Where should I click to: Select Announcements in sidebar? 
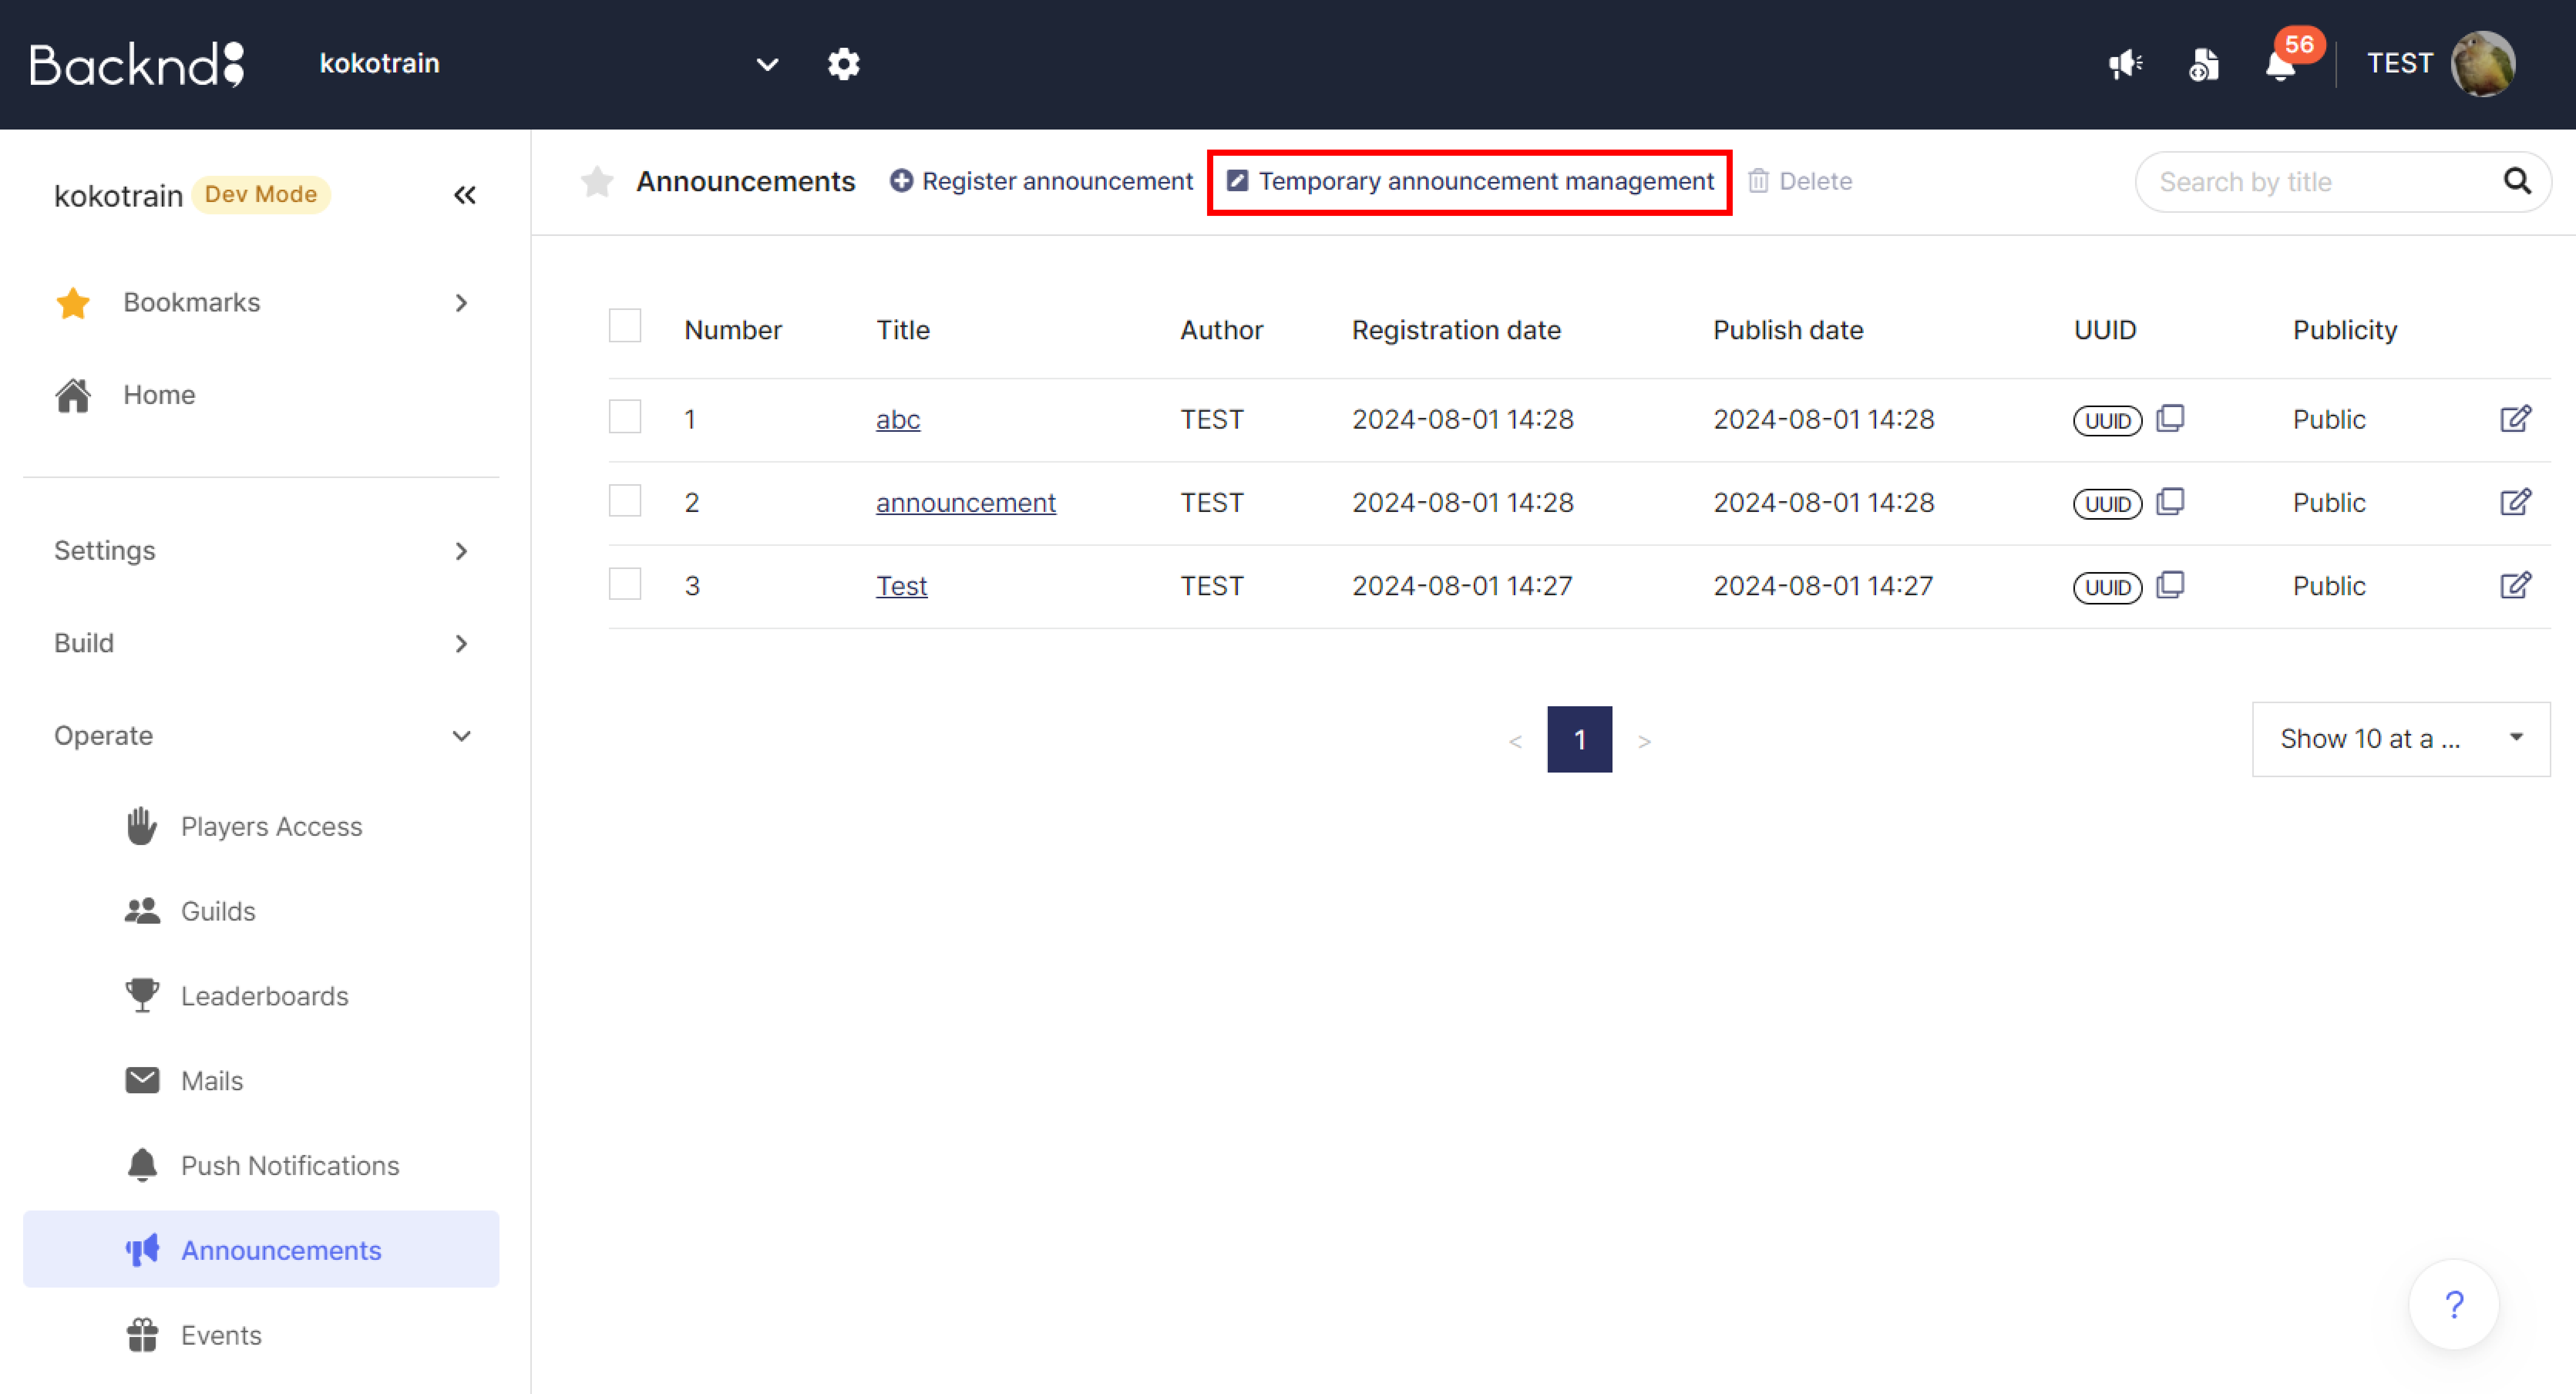pos(261,1250)
